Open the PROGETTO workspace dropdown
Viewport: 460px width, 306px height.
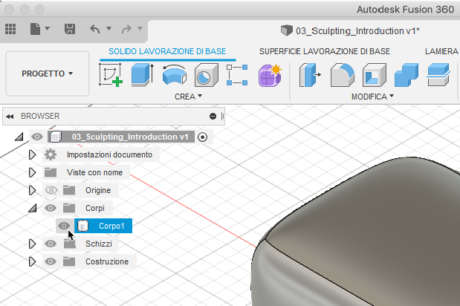tap(48, 74)
